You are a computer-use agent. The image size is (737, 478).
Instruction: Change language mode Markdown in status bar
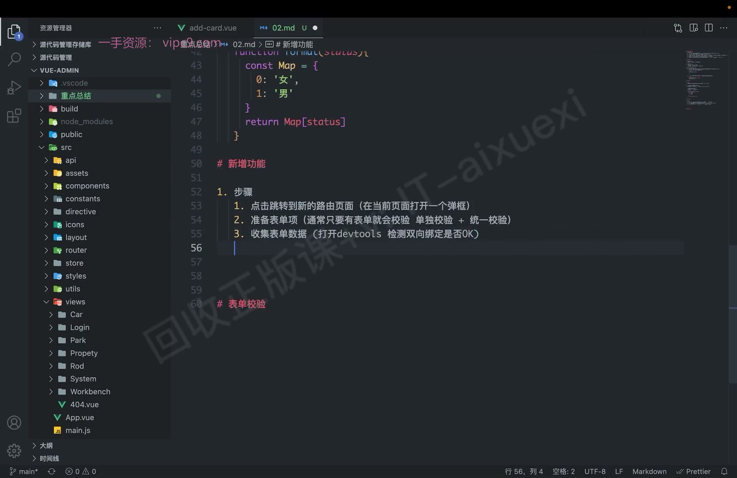[649, 471]
